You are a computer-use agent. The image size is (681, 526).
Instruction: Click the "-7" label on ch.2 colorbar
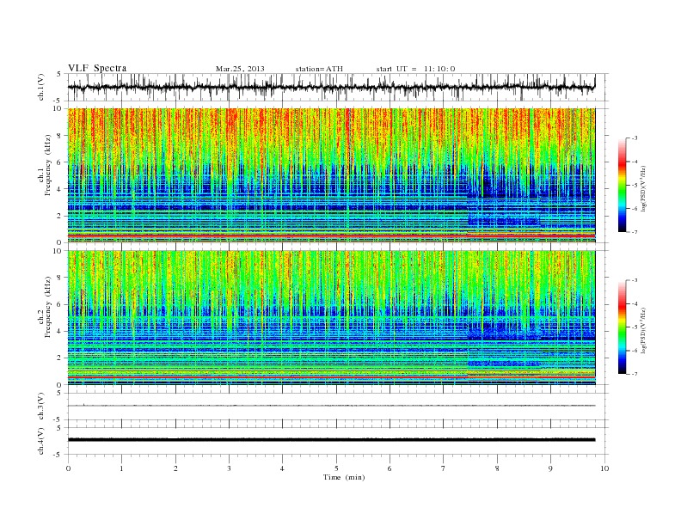635,374
